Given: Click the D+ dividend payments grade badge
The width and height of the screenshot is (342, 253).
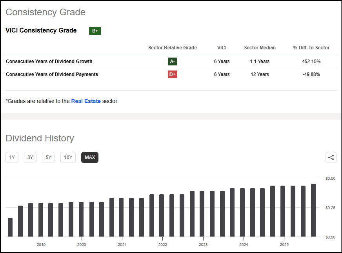Looking at the screenshot, I should (x=172, y=74).
